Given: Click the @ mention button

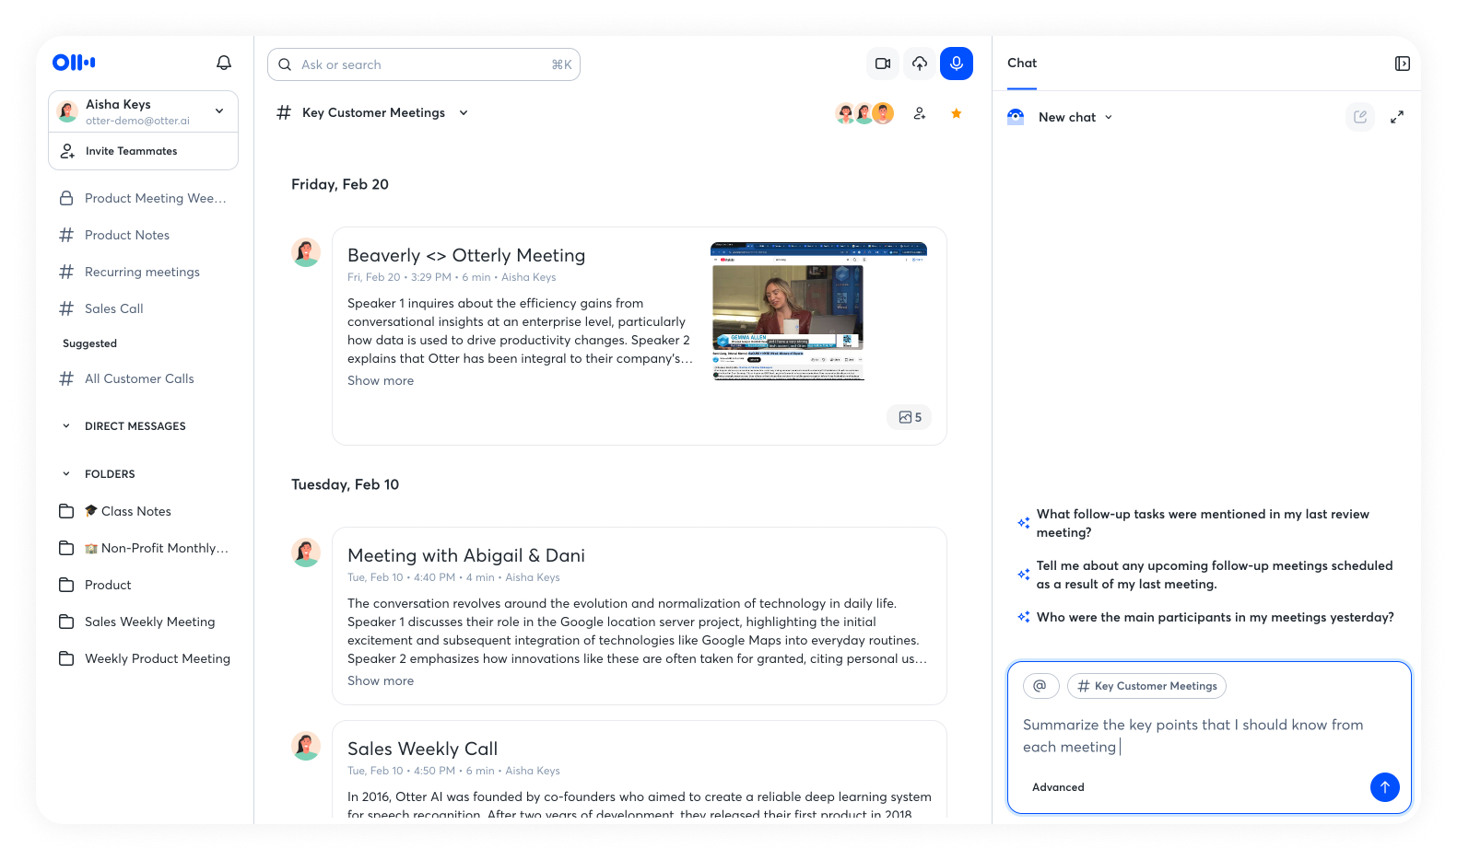Looking at the screenshot, I should point(1040,686).
